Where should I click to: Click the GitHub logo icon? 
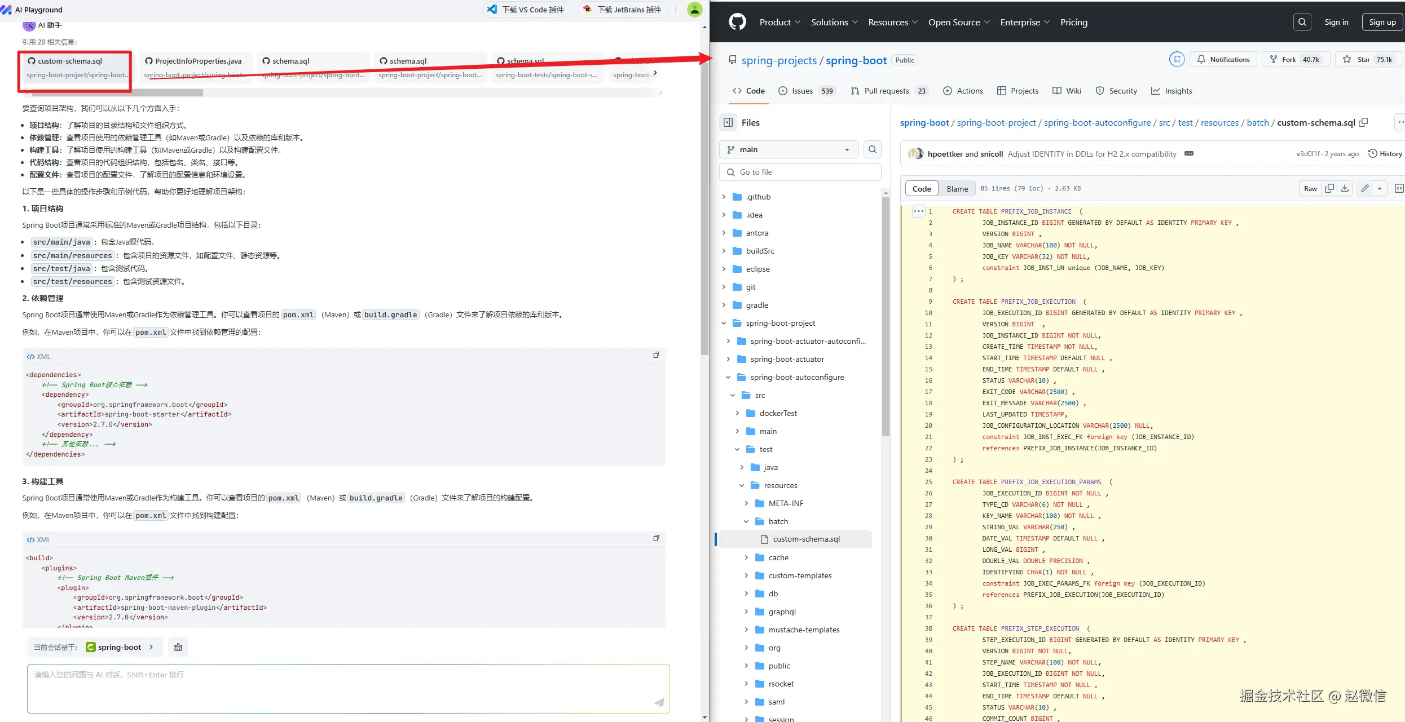point(737,22)
